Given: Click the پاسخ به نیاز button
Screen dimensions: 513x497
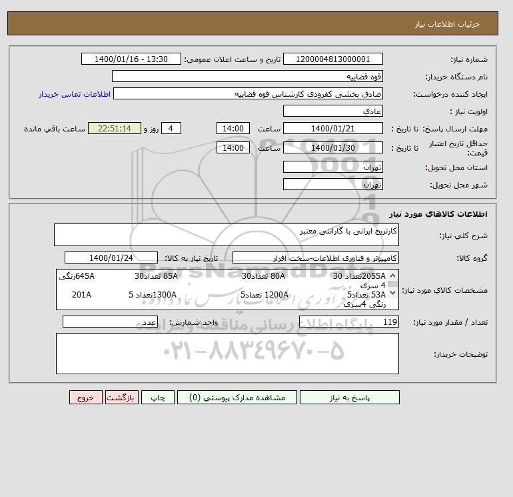Looking at the screenshot, I should pos(349,397).
